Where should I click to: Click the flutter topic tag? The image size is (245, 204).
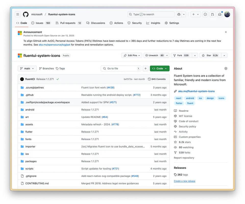point(179,103)
